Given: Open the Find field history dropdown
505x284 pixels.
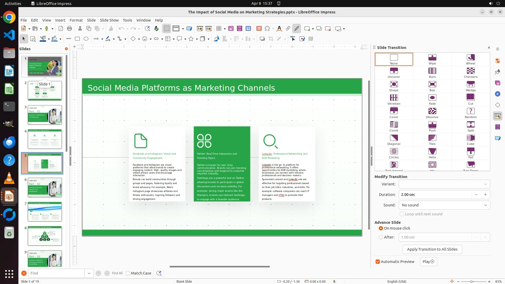Looking at the screenshot, I should click(89, 273).
